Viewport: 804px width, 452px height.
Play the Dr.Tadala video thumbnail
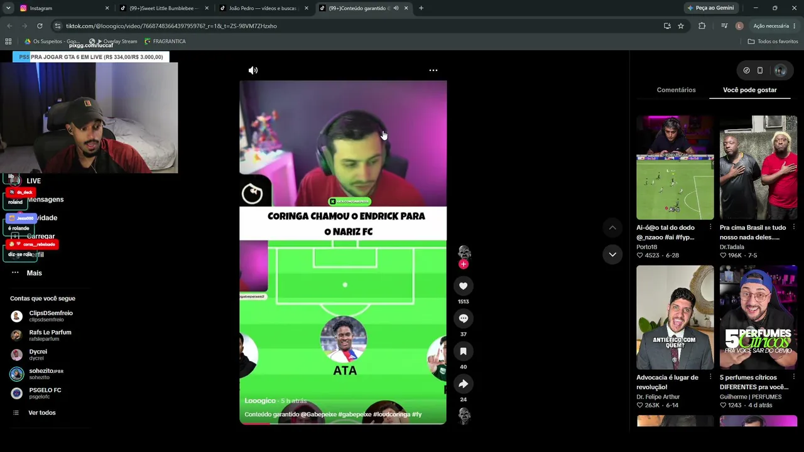point(758,168)
